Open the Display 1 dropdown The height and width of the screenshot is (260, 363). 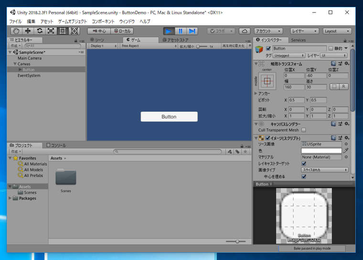coord(103,46)
